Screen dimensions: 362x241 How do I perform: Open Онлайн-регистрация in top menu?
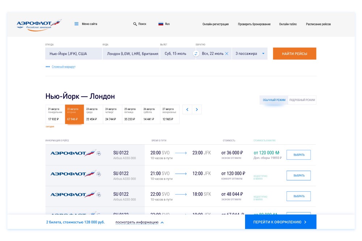point(215,24)
